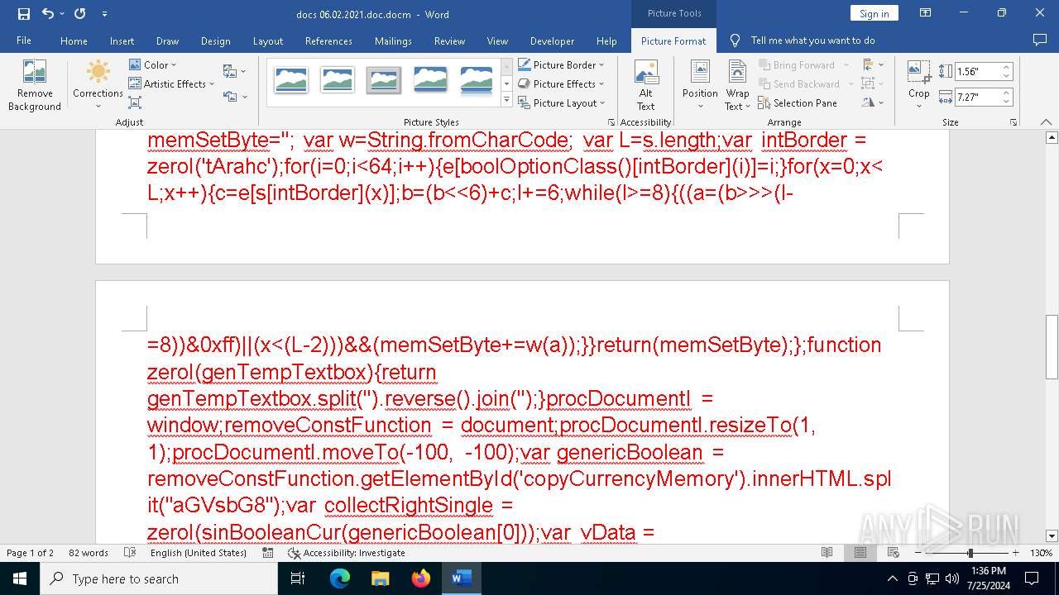1059x595 pixels.
Task: Move down one row in Picture Styles gallery
Action: pyautogui.click(x=506, y=83)
